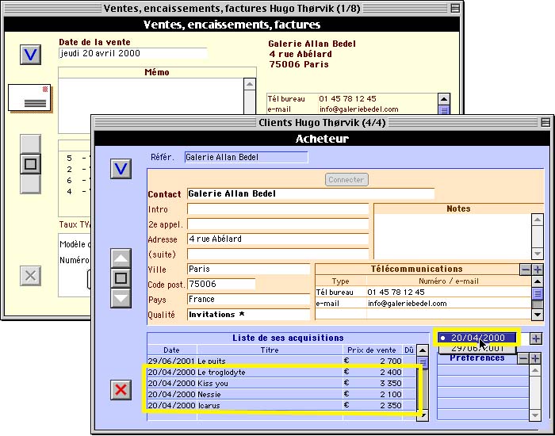Screen dimensions: 555x436
Task: Click the envelope icon in Ventes window
Action: coord(30,98)
